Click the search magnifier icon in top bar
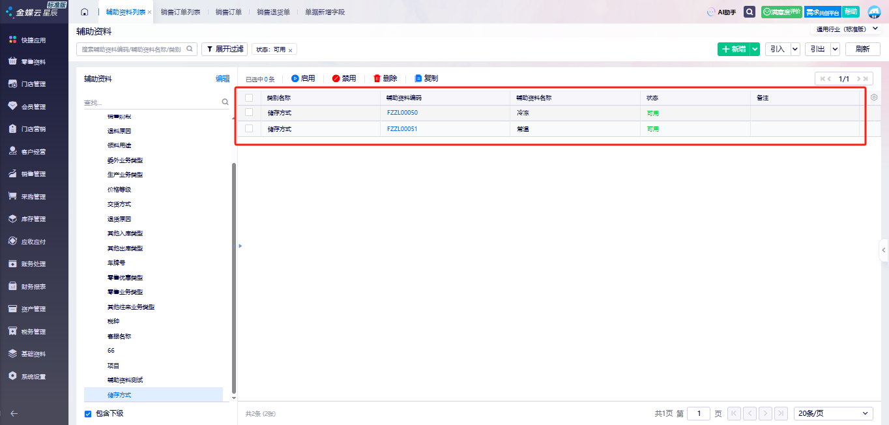This screenshot has height=425, width=889. tap(750, 12)
